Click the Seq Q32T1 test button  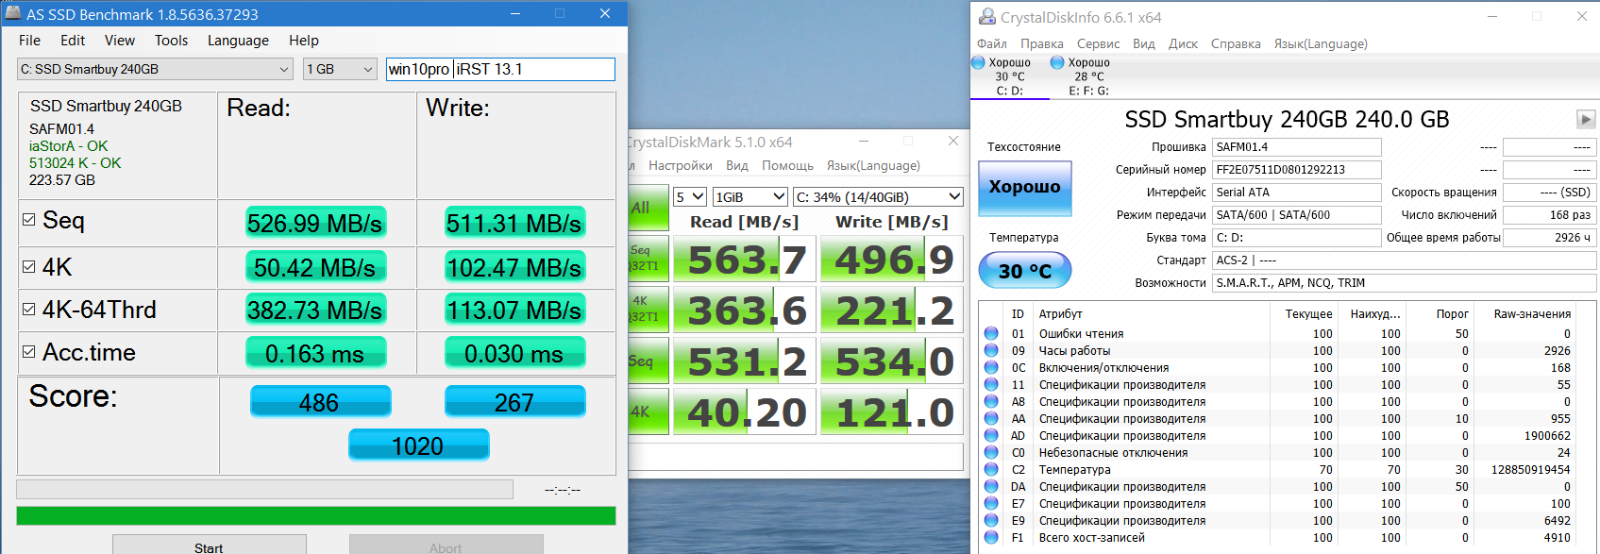(x=648, y=259)
